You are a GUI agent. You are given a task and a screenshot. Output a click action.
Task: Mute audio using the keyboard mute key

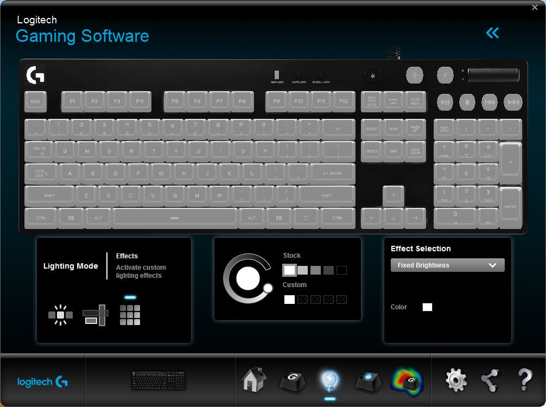click(x=444, y=74)
